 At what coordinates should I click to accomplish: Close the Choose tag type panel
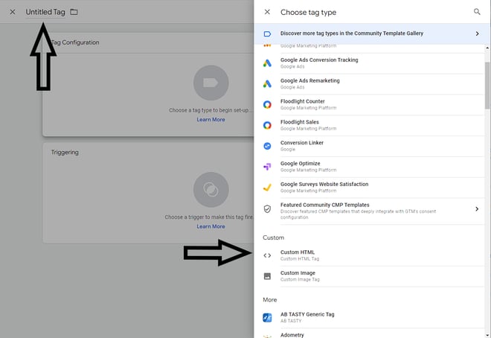(x=267, y=12)
